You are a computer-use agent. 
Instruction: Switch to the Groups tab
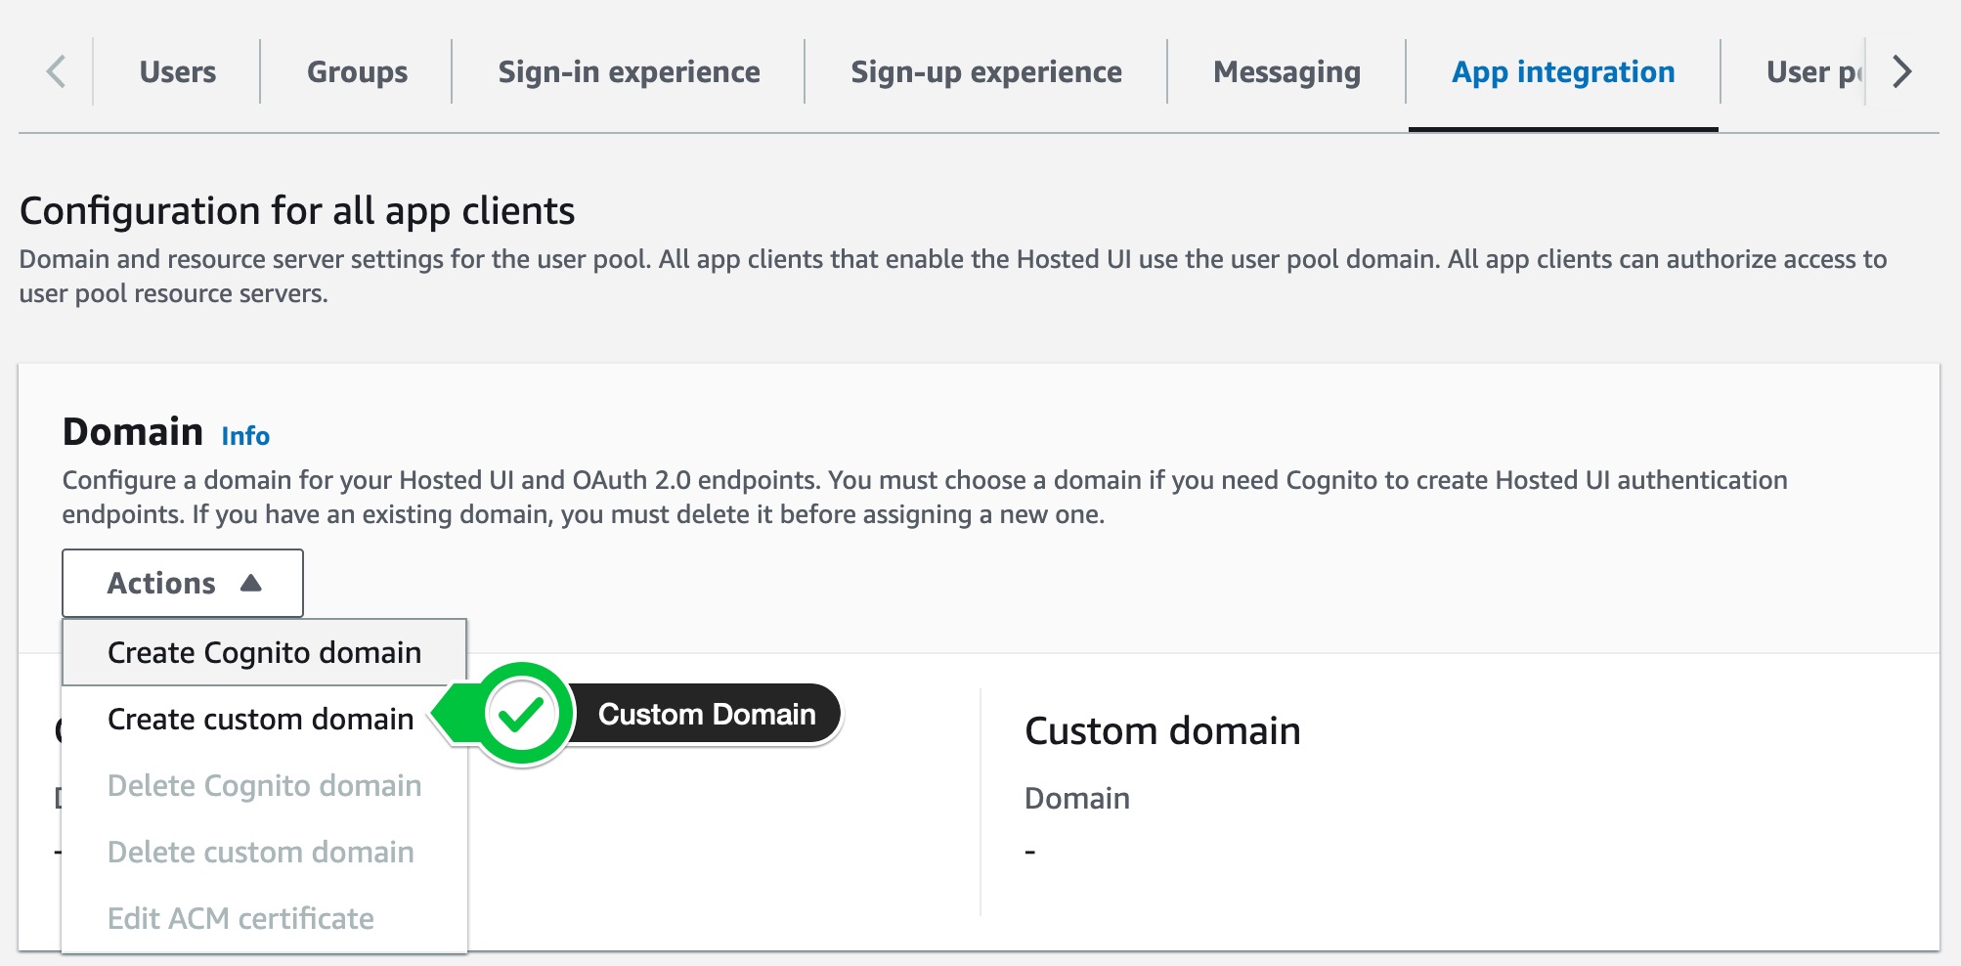click(357, 71)
